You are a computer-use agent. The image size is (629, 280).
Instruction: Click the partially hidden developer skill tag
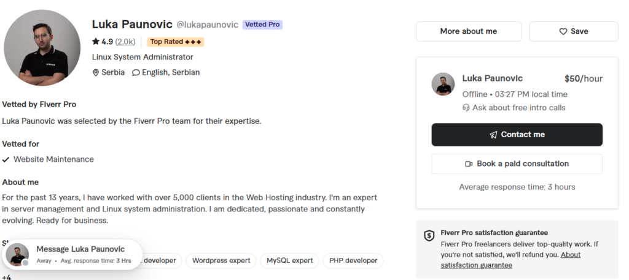pyautogui.click(x=162, y=261)
